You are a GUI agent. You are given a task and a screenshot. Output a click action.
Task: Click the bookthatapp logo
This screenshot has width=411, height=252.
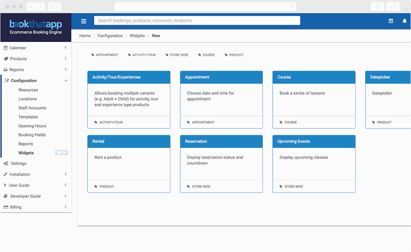click(x=35, y=27)
